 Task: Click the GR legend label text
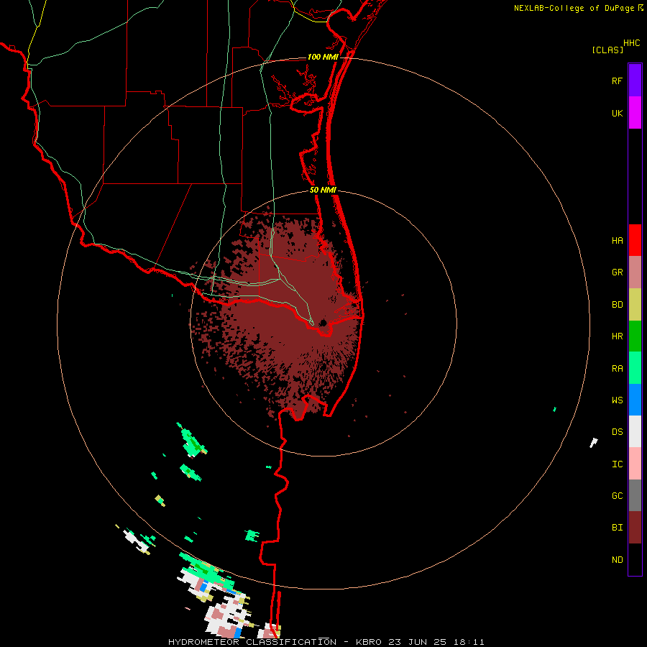pyautogui.click(x=617, y=272)
